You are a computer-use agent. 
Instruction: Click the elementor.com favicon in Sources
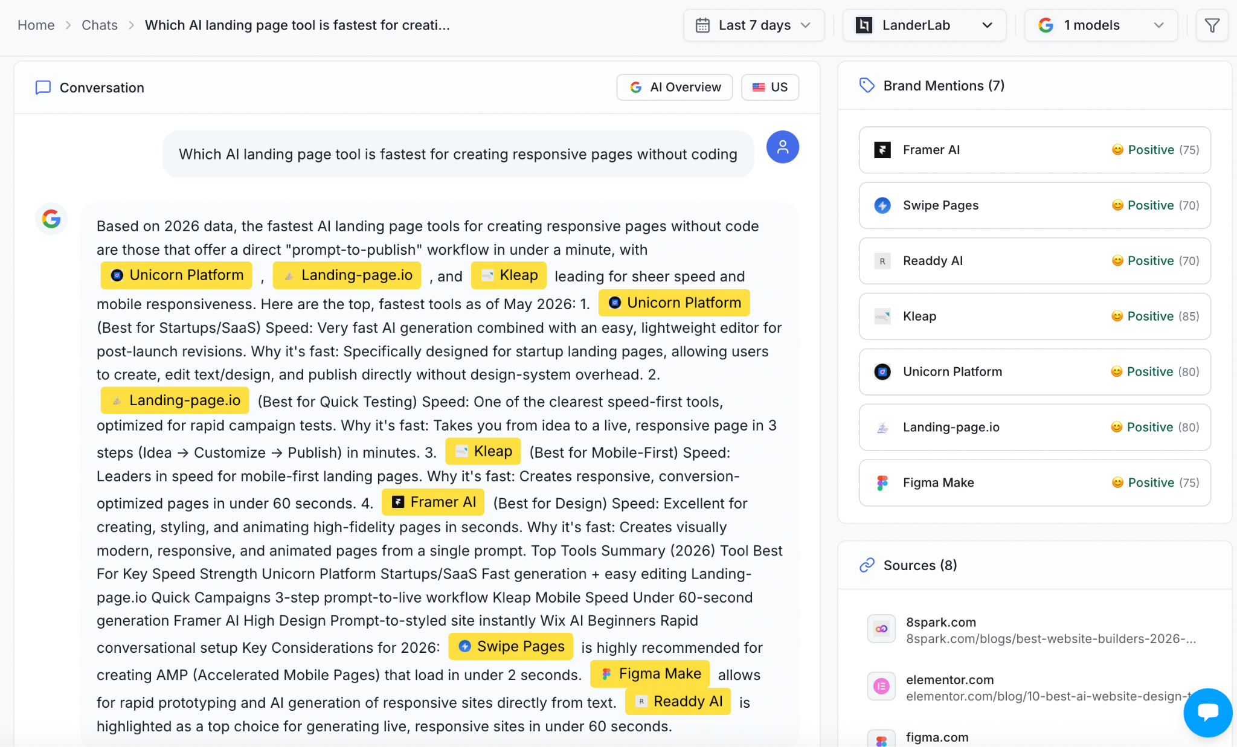click(881, 687)
